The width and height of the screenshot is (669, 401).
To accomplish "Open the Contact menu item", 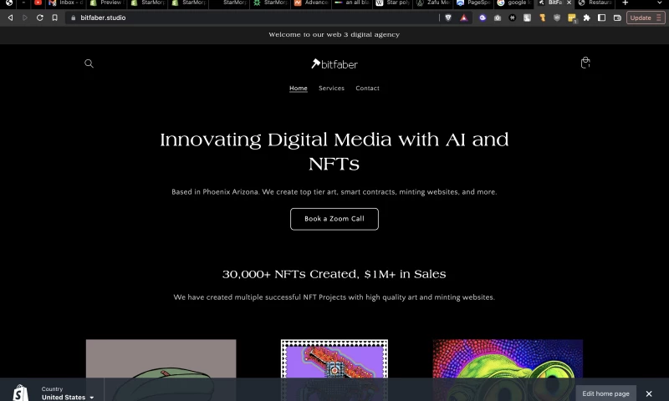I will click(x=367, y=89).
